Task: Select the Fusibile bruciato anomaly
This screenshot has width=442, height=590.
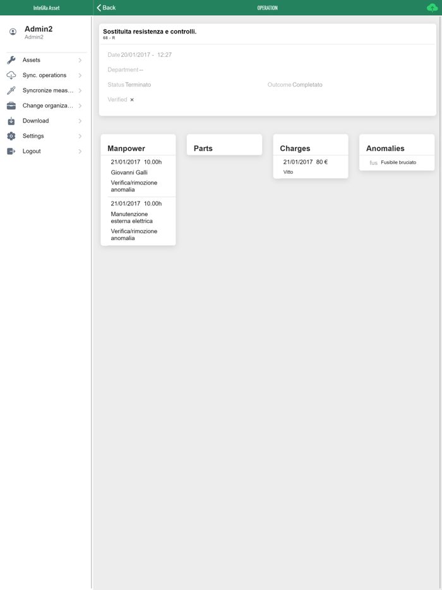Action: pos(398,162)
